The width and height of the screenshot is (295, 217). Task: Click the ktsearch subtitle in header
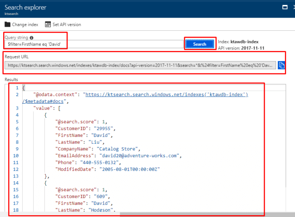pos(11,14)
